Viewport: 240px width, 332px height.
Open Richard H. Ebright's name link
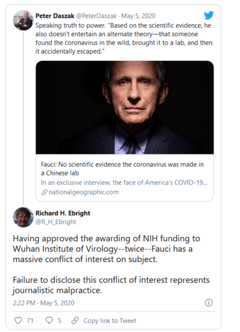[63, 213]
